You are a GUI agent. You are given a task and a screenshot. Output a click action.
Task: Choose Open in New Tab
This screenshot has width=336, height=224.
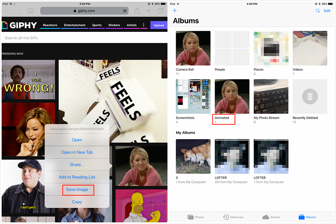point(77,152)
